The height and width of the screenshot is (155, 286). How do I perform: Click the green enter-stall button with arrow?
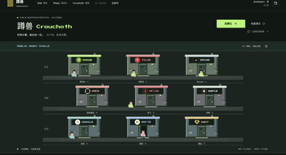point(231,24)
